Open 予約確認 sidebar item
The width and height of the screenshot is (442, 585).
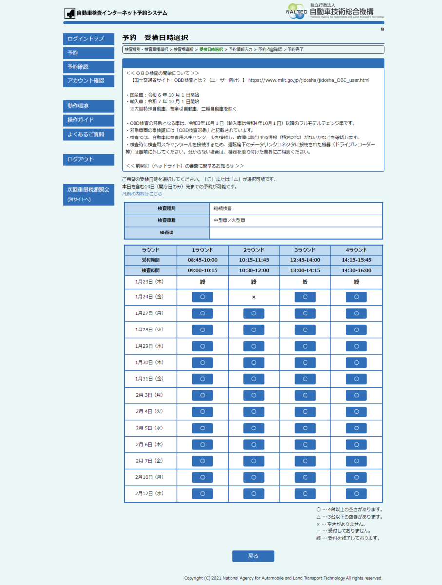(89, 67)
